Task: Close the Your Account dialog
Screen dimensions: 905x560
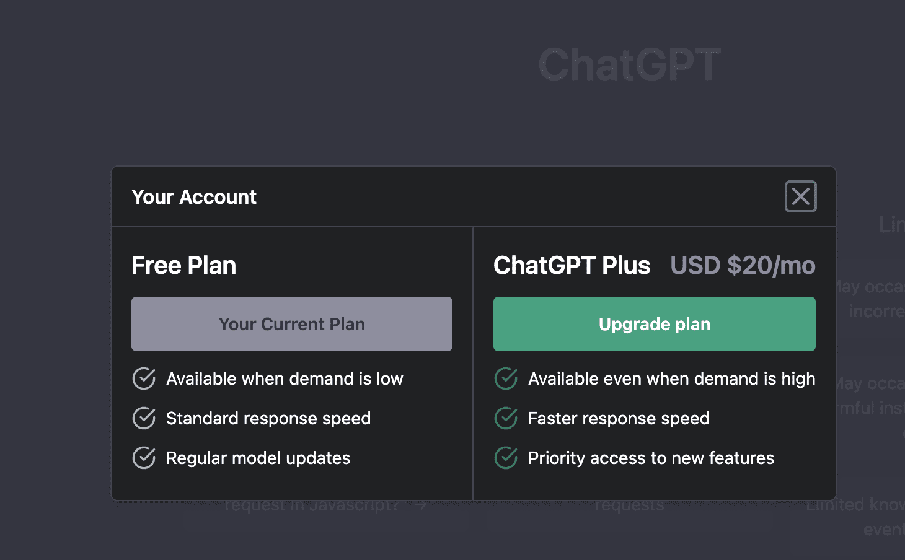Action: click(800, 196)
